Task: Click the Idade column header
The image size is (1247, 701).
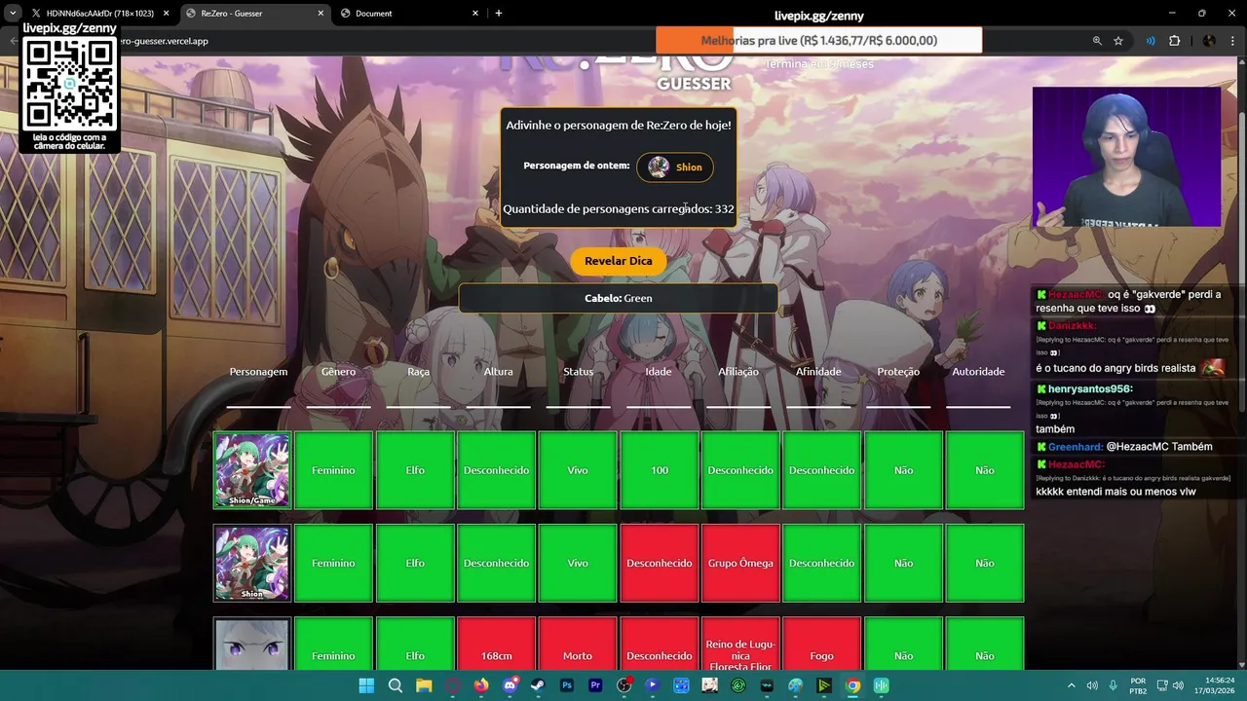Action: click(x=659, y=372)
